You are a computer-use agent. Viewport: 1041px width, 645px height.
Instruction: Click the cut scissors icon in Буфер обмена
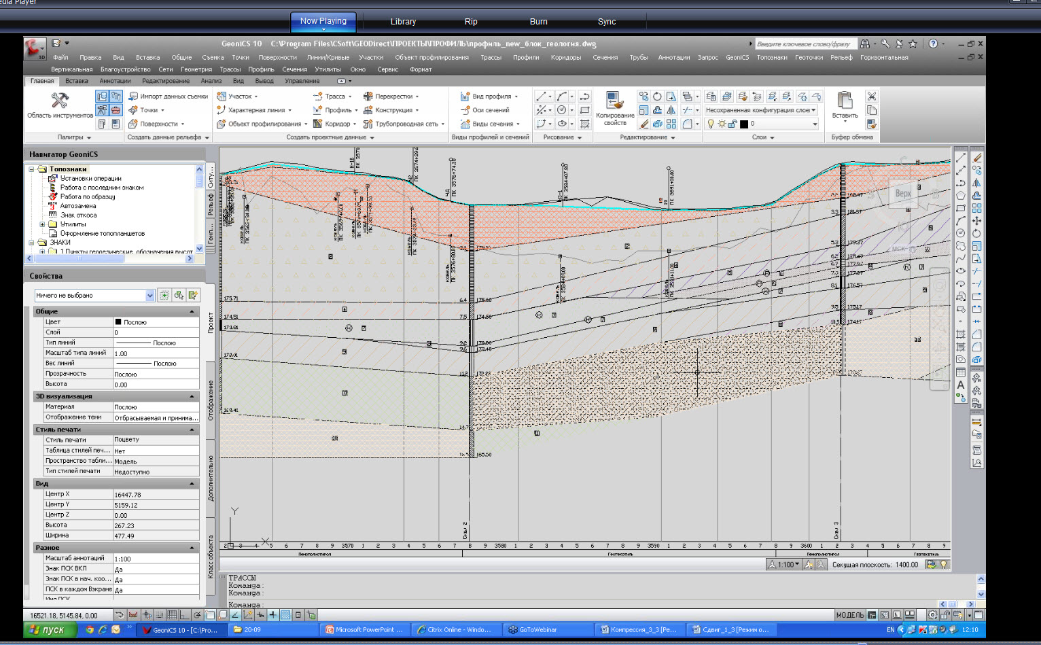pyautogui.click(x=872, y=97)
